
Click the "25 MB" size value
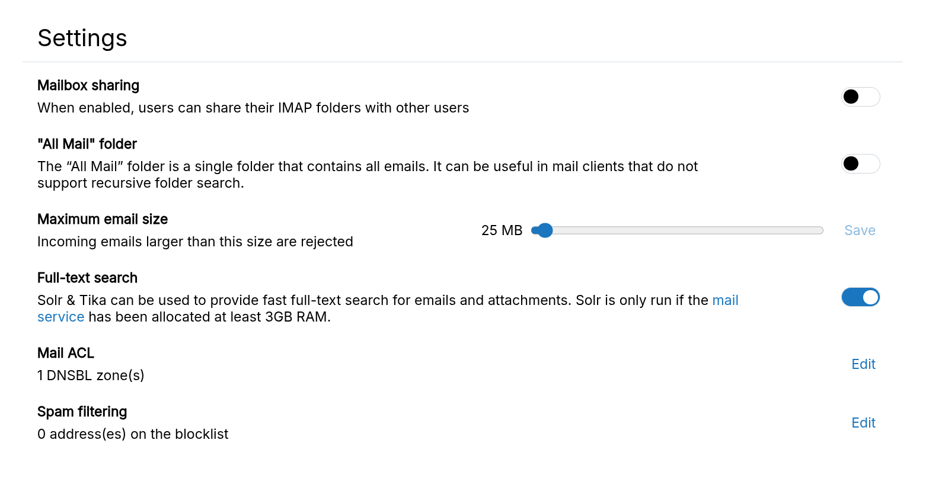502,230
